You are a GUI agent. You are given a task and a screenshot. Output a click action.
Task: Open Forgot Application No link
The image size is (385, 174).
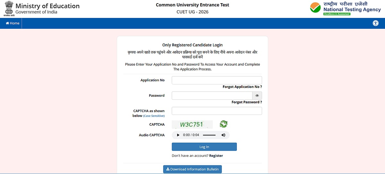(242, 87)
